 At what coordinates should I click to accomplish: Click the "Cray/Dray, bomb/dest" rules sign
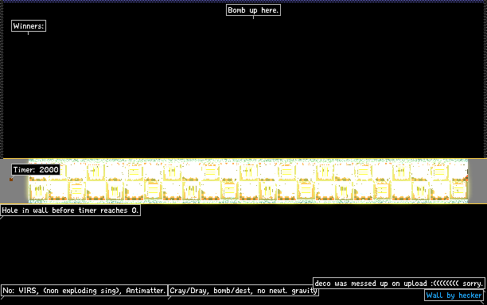243,291
